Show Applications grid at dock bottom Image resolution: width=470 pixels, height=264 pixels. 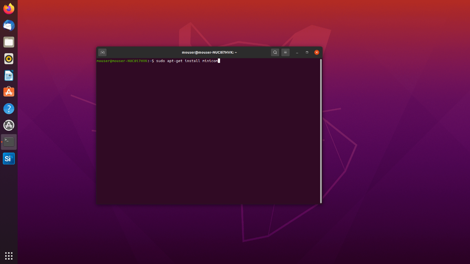pyautogui.click(x=9, y=256)
